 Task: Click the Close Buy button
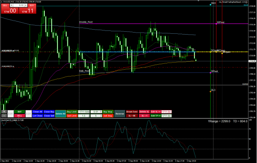pos(49,112)
